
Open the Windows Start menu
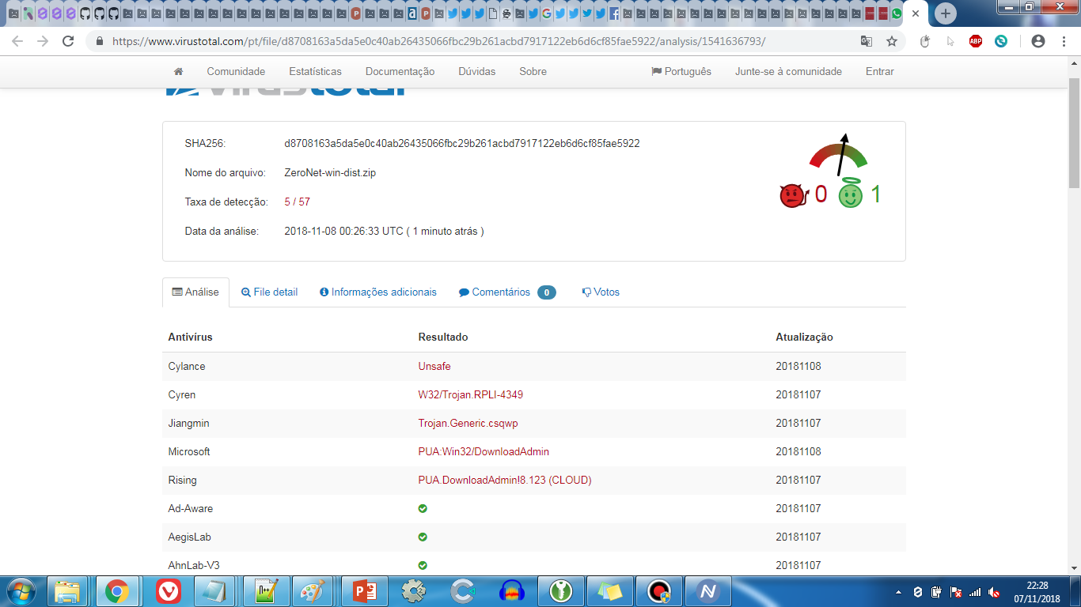tap(20, 591)
